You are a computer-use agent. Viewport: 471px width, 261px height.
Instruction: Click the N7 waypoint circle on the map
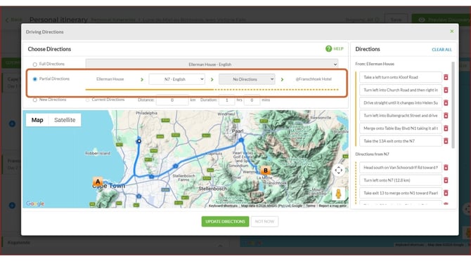(x=138, y=141)
